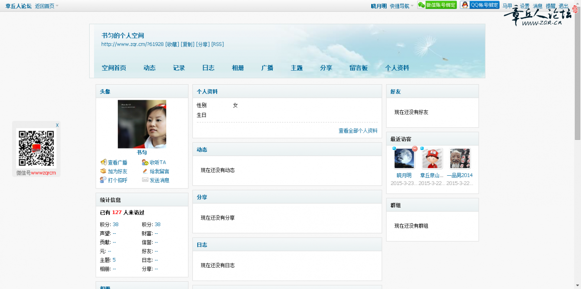This screenshot has height=289, width=581.
Task: Click the WeChat icon for 微信账号绑定
Action: coord(421,5)
